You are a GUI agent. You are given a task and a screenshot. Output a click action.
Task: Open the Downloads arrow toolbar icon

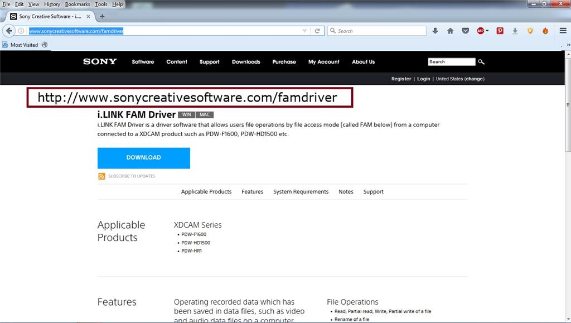(435, 31)
